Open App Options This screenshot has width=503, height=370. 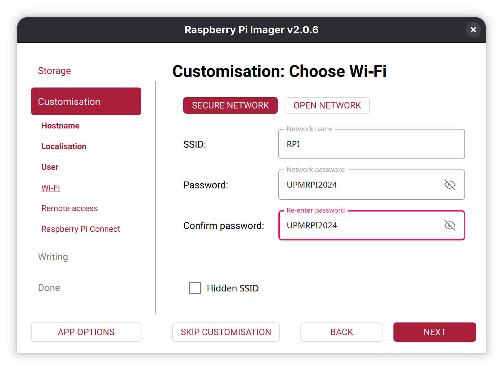(x=86, y=332)
